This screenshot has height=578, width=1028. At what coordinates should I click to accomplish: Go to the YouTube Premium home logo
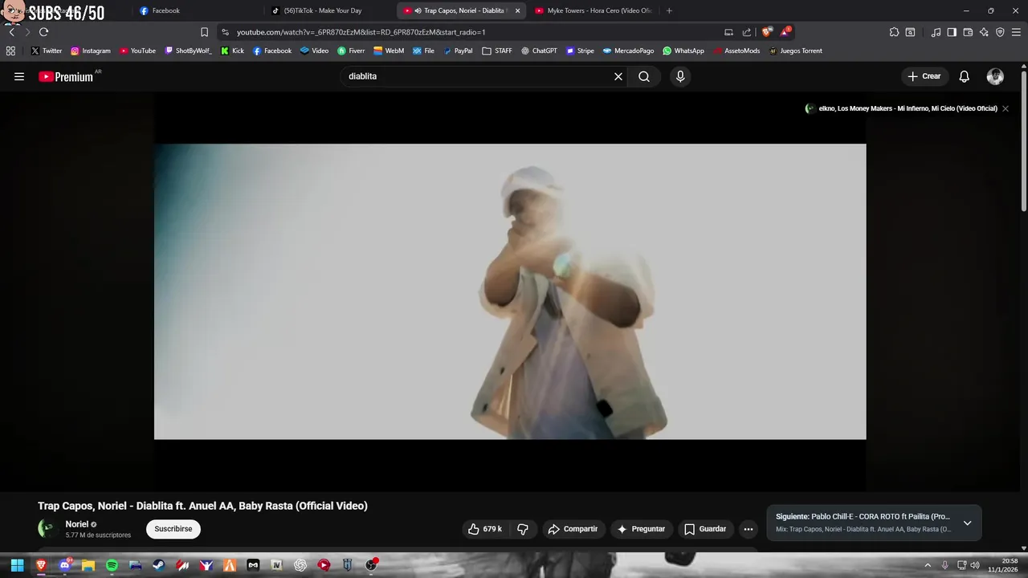click(66, 76)
